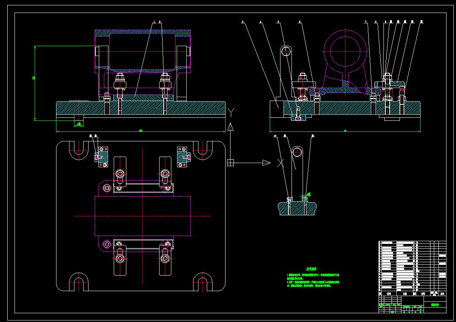Select the green drawing title in title block
Image resolution: width=456 pixels, height=322 pixels.
coord(435,305)
